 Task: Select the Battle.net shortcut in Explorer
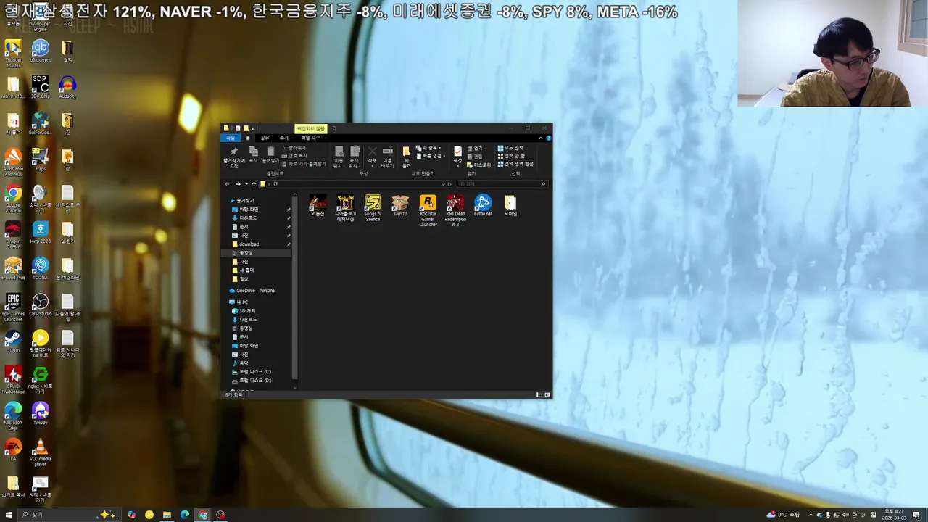(483, 206)
